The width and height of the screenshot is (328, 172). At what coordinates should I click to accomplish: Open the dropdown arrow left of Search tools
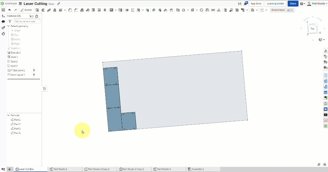click(266, 10)
